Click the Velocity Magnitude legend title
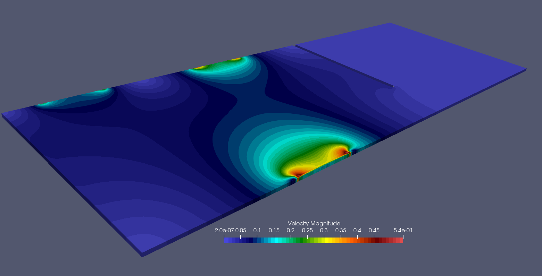This screenshot has height=276, width=542. pyautogui.click(x=314, y=223)
